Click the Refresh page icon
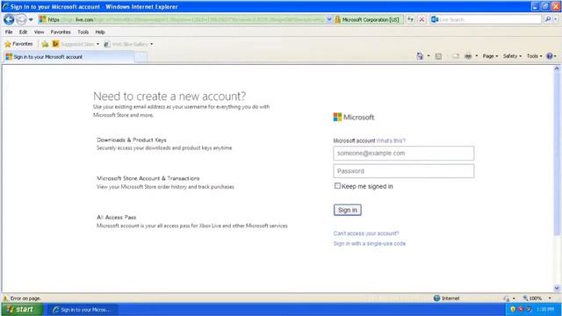562x316 pixels. (x=410, y=19)
